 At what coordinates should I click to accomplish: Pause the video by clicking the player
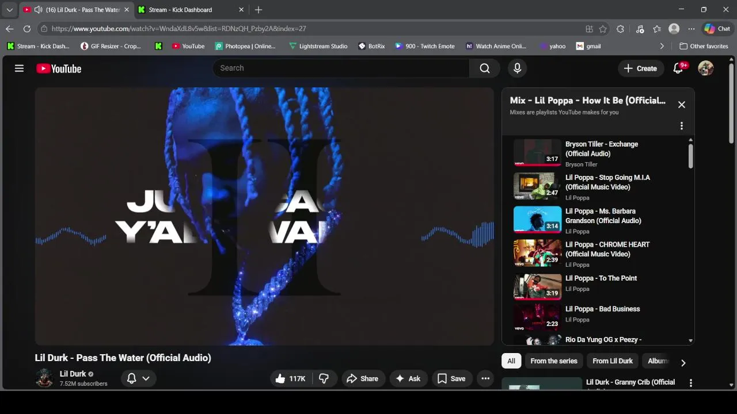(264, 216)
